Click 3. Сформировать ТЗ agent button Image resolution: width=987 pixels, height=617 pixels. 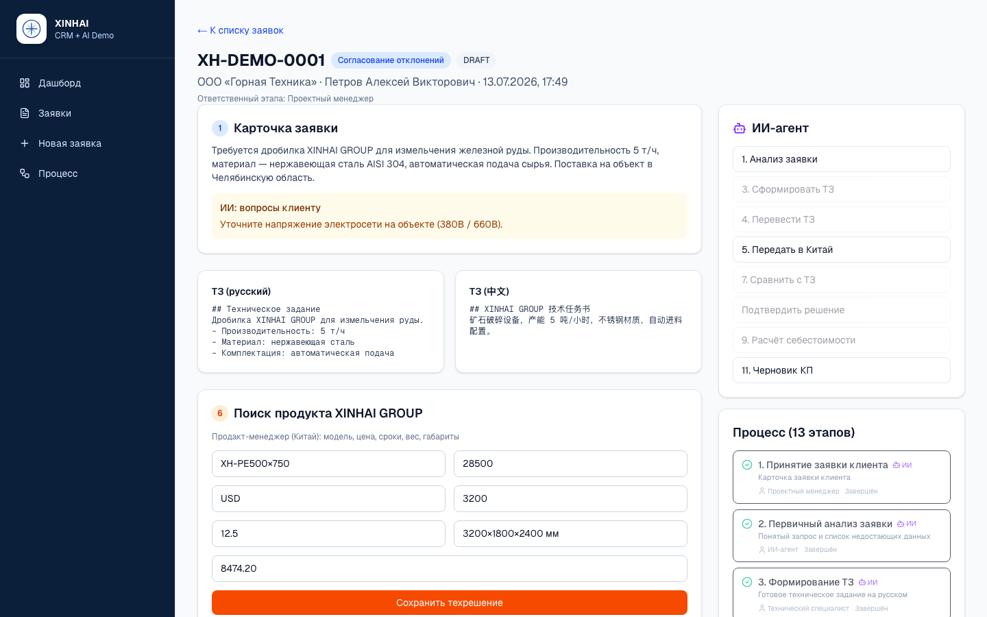[x=841, y=189]
